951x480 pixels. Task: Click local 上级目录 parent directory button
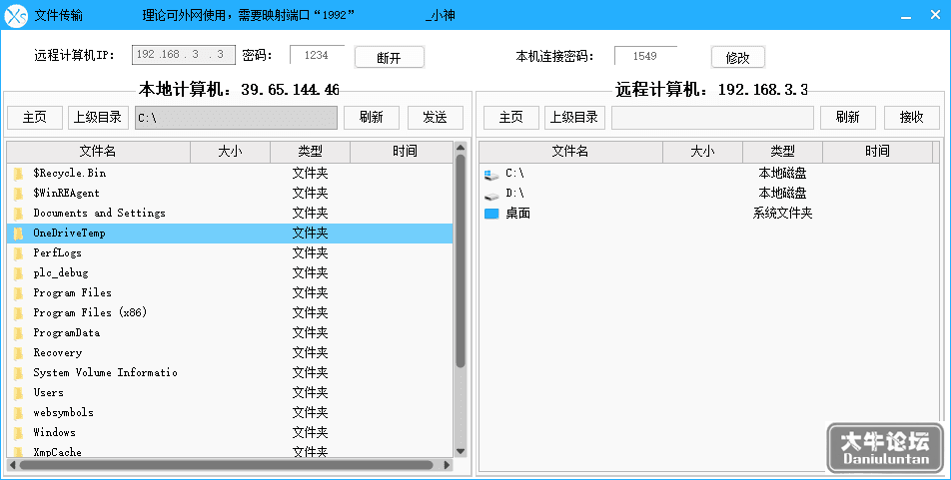[x=98, y=118]
